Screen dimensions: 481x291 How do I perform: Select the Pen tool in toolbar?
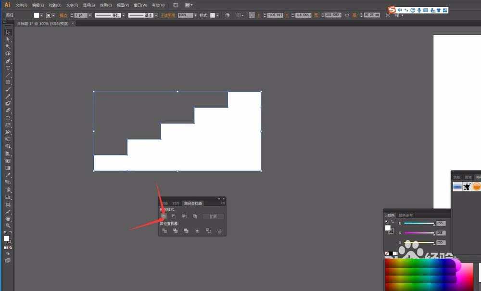pos(8,61)
